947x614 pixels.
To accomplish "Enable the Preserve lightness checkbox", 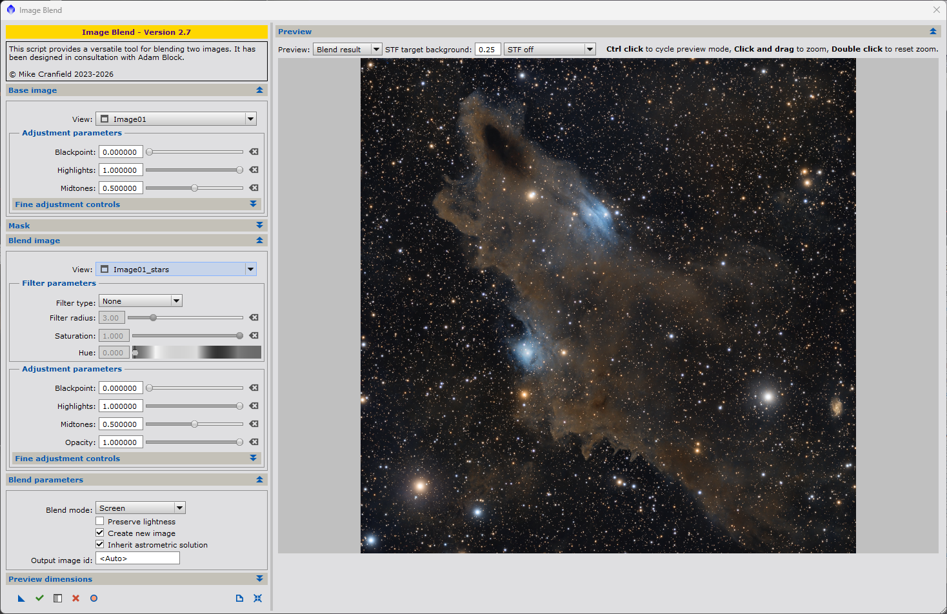I will [100, 521].
